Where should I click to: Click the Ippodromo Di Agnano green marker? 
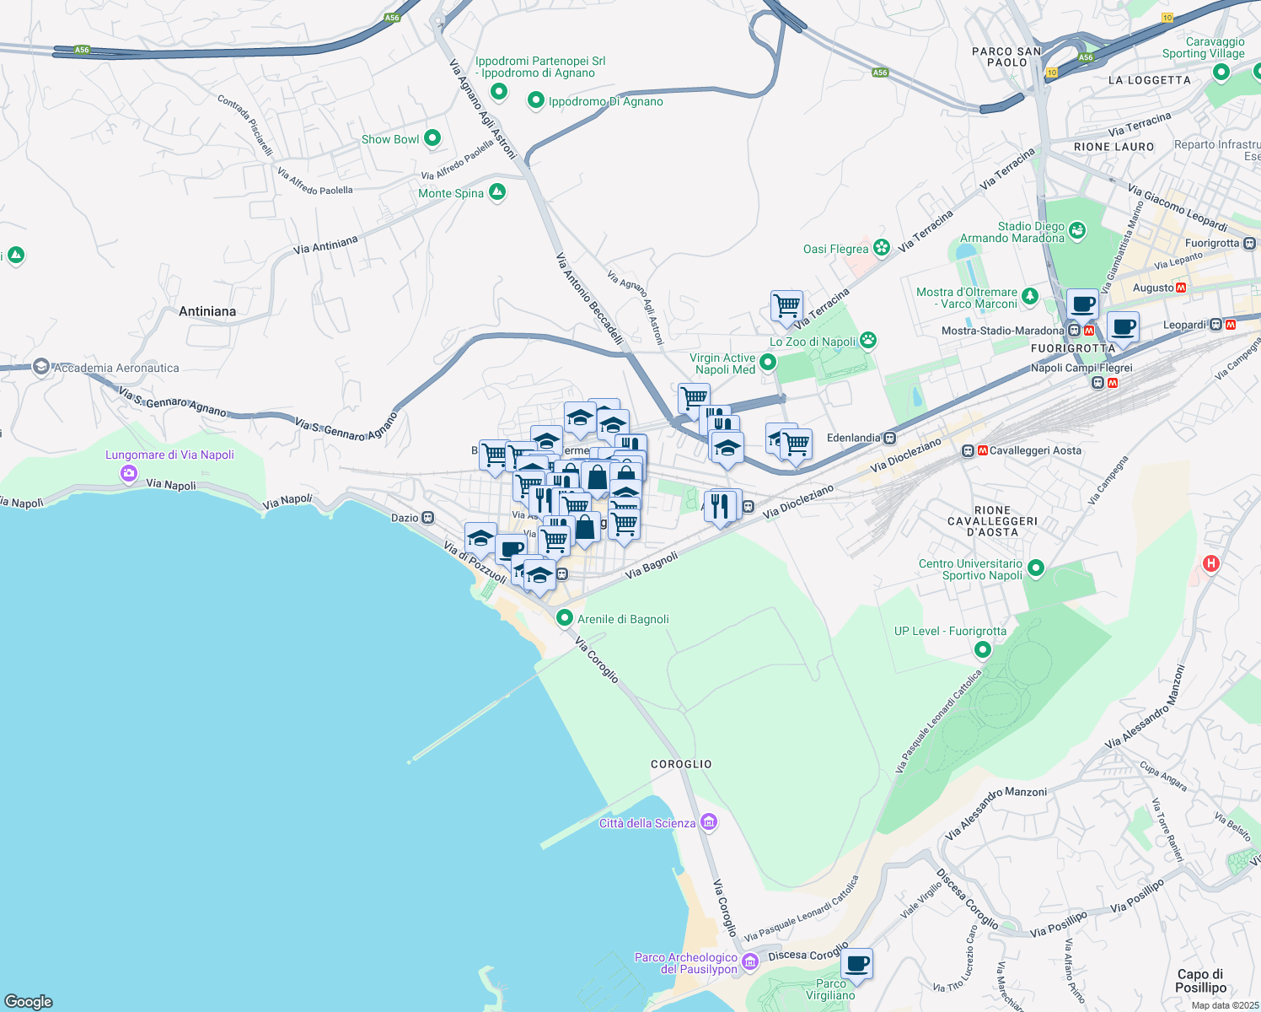point(535,101)
